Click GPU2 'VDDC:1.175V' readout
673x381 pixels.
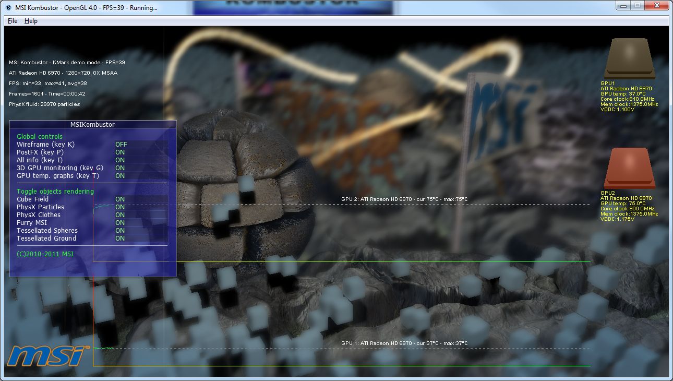[x=618, y=219]
